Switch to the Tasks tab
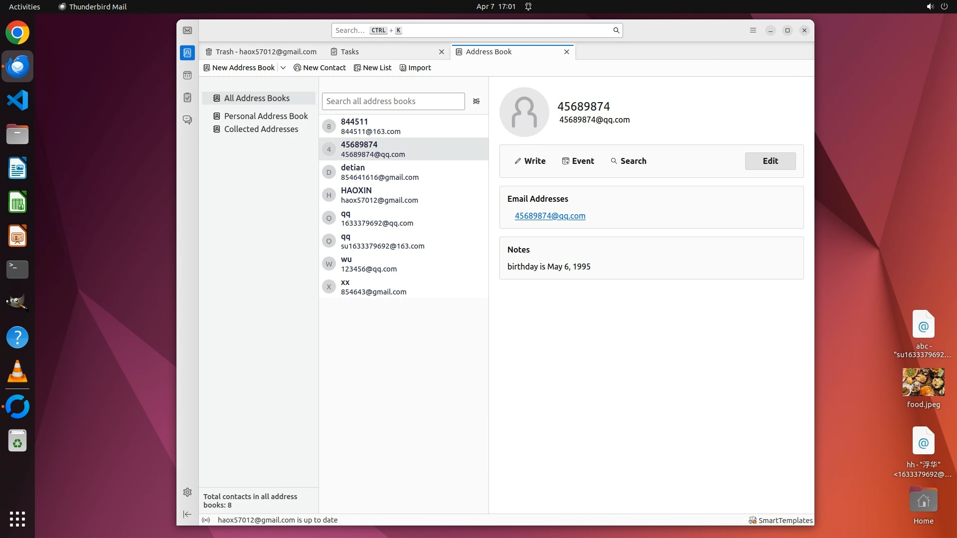The image size is (957, 538). (350, 52)
